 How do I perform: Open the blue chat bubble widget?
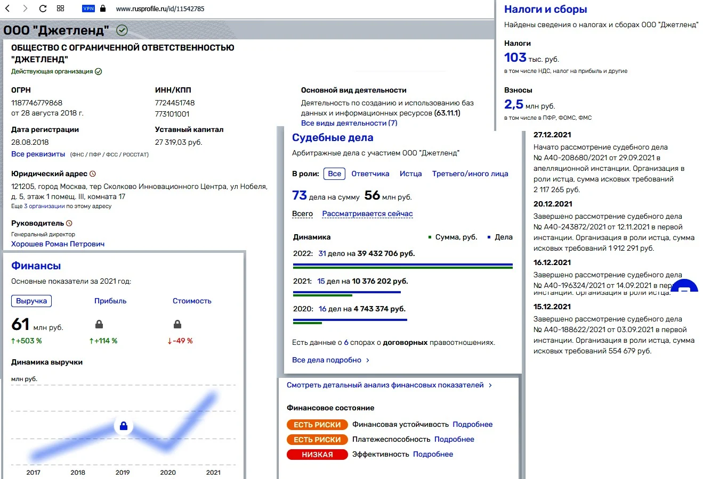(x=684, y=287)
